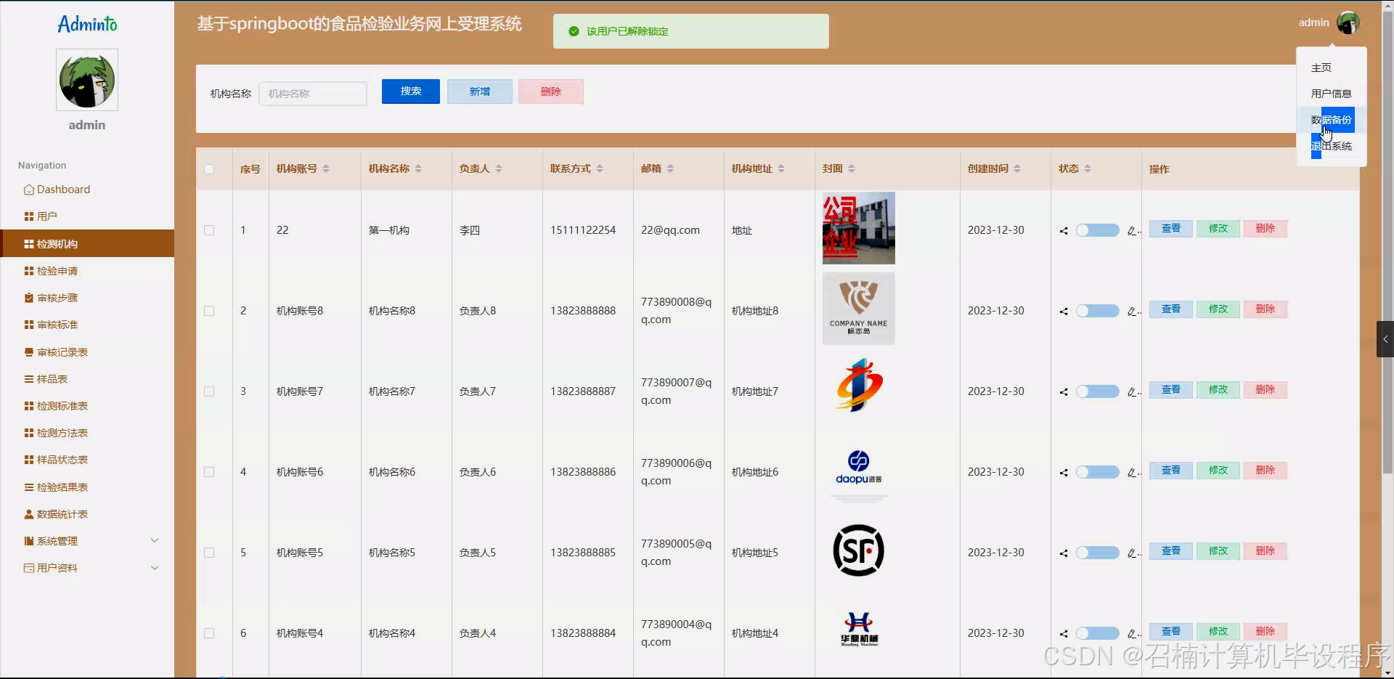Sort by 机构账号 column arrows

click(x=326, y=168)
